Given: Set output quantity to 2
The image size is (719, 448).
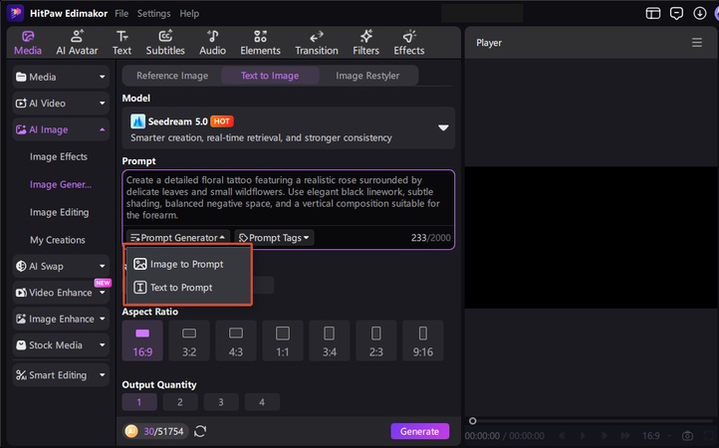Looking at the screenshot, I should (180, 402).
